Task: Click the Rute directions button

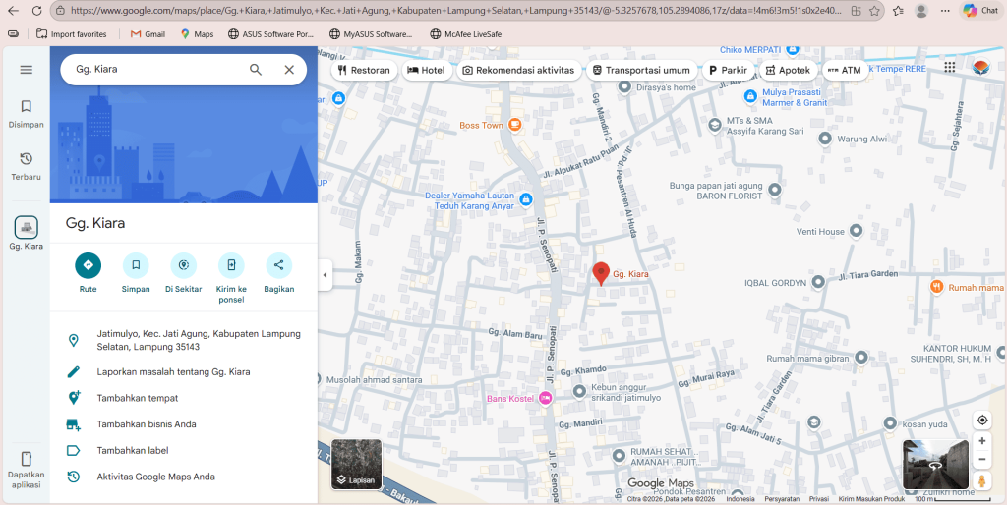Action: 89,266
